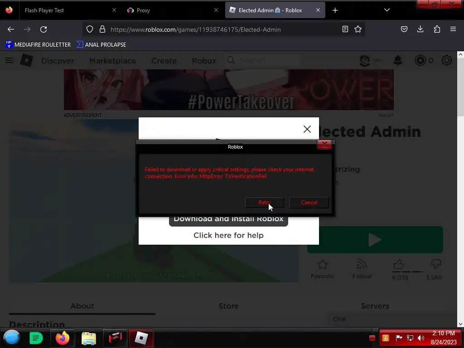This screenshot has width=464, height=348.
Task: Open the network tray icon
Action: pyautogui.click(x=410, y=338)
